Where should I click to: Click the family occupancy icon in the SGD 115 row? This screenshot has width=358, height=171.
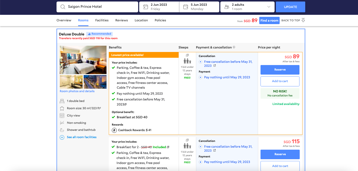click(x=187, y=146)
